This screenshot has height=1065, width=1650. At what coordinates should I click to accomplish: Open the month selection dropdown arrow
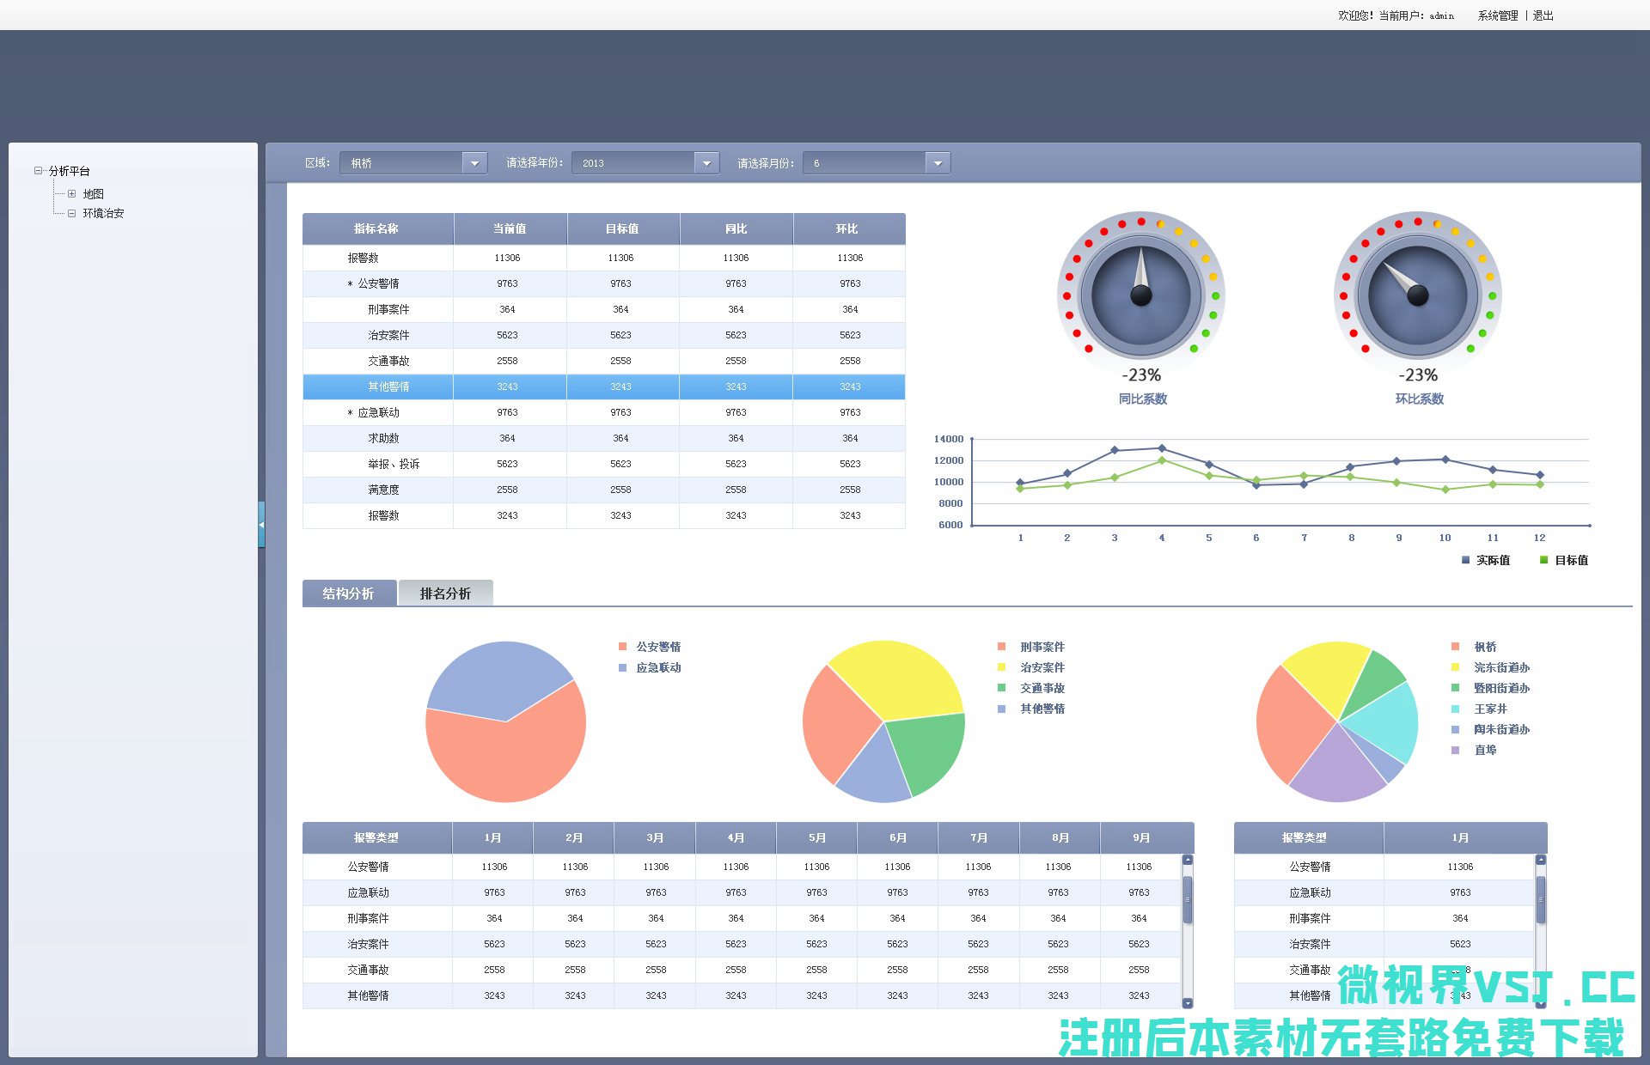938,163
